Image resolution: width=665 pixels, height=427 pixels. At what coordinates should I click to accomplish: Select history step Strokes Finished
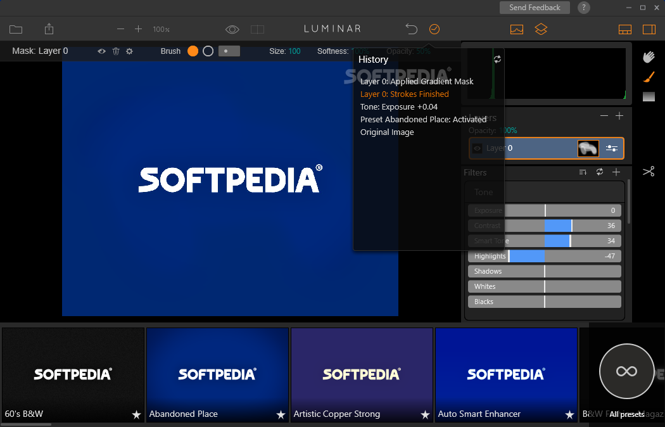pos(404,94)
